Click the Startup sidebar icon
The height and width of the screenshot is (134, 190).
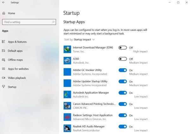point(3,87)
